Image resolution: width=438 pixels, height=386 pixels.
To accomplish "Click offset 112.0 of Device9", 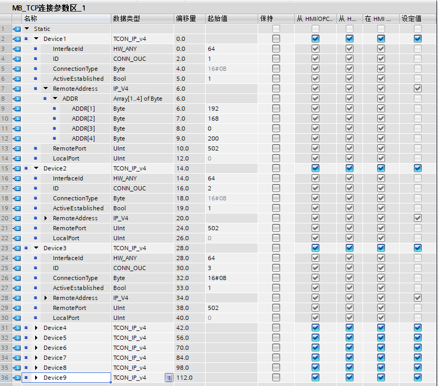I will tap(184, 378).
